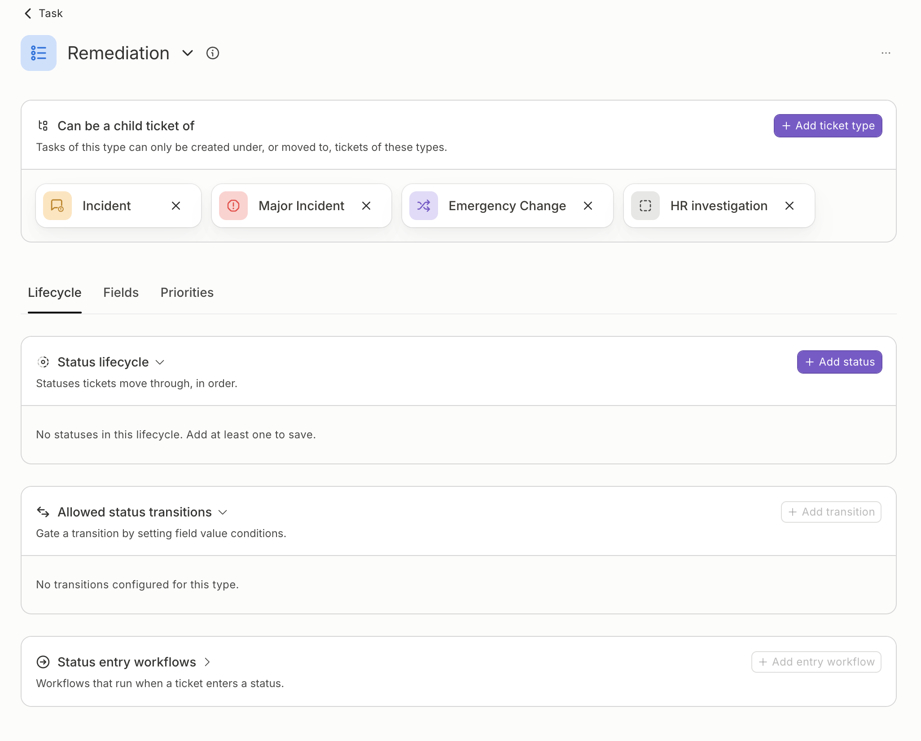Click the Status entry workflows heading text
Screen dimensions: 921x741
(127, 662)
